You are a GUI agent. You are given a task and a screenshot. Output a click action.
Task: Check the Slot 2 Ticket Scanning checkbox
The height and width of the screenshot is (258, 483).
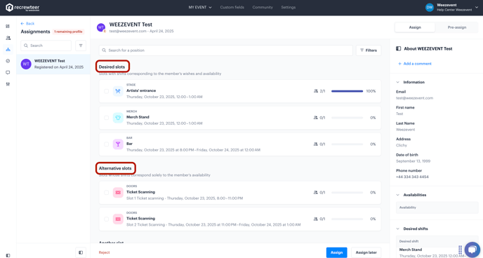[x=106, y=219]
